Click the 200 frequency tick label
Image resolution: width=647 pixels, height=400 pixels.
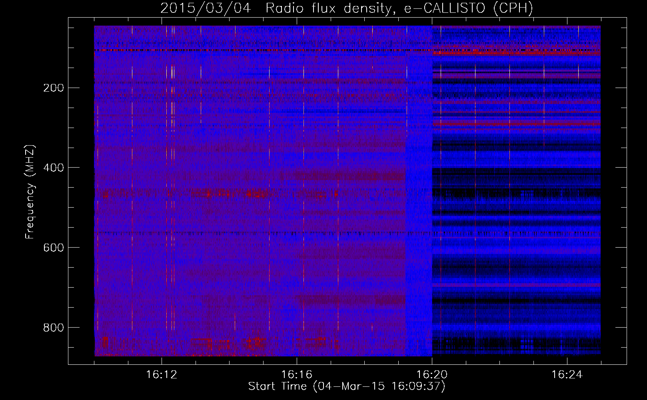tap(53, 88)
